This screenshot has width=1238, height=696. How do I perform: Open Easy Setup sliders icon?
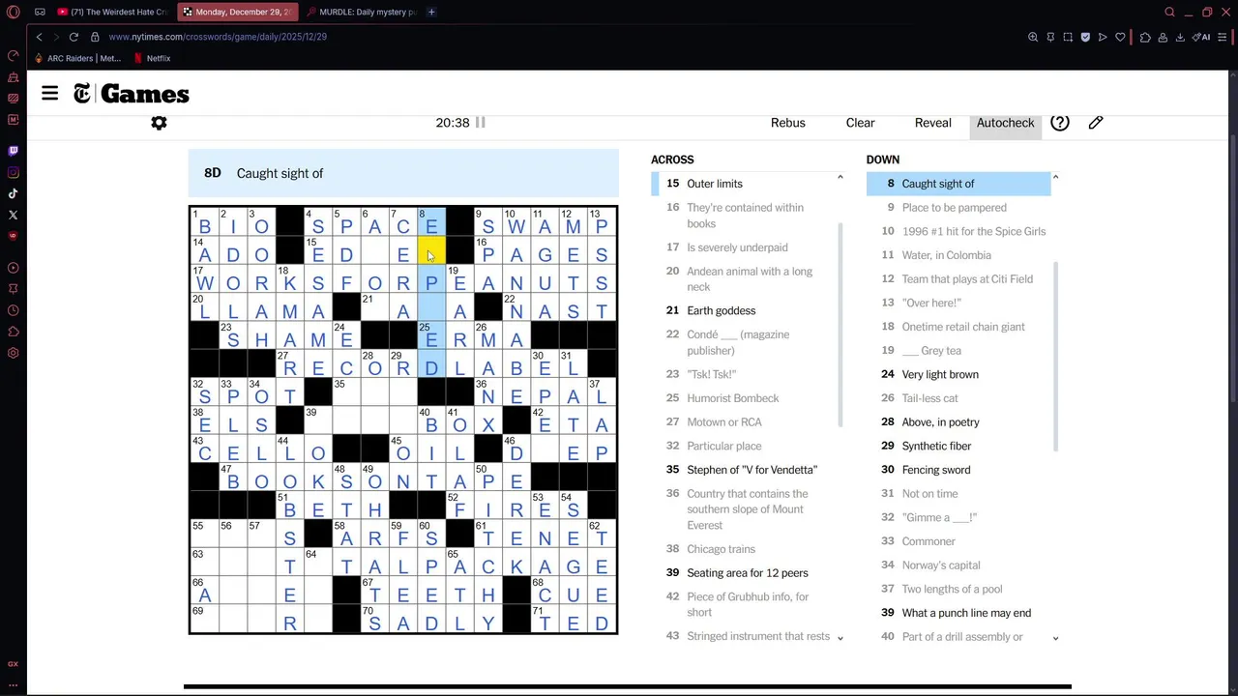click(x=1223, y=37)
